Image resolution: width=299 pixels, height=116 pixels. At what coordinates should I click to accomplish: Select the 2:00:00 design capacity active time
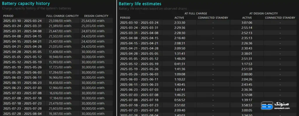tap(247, 74)
